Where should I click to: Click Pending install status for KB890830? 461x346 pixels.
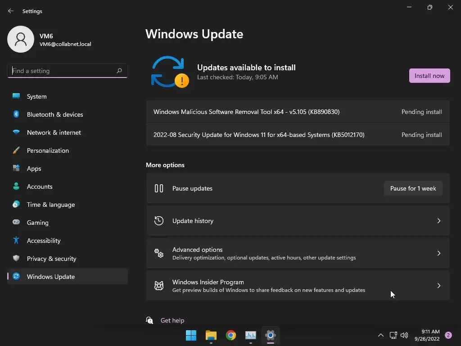tap(421, 112)
